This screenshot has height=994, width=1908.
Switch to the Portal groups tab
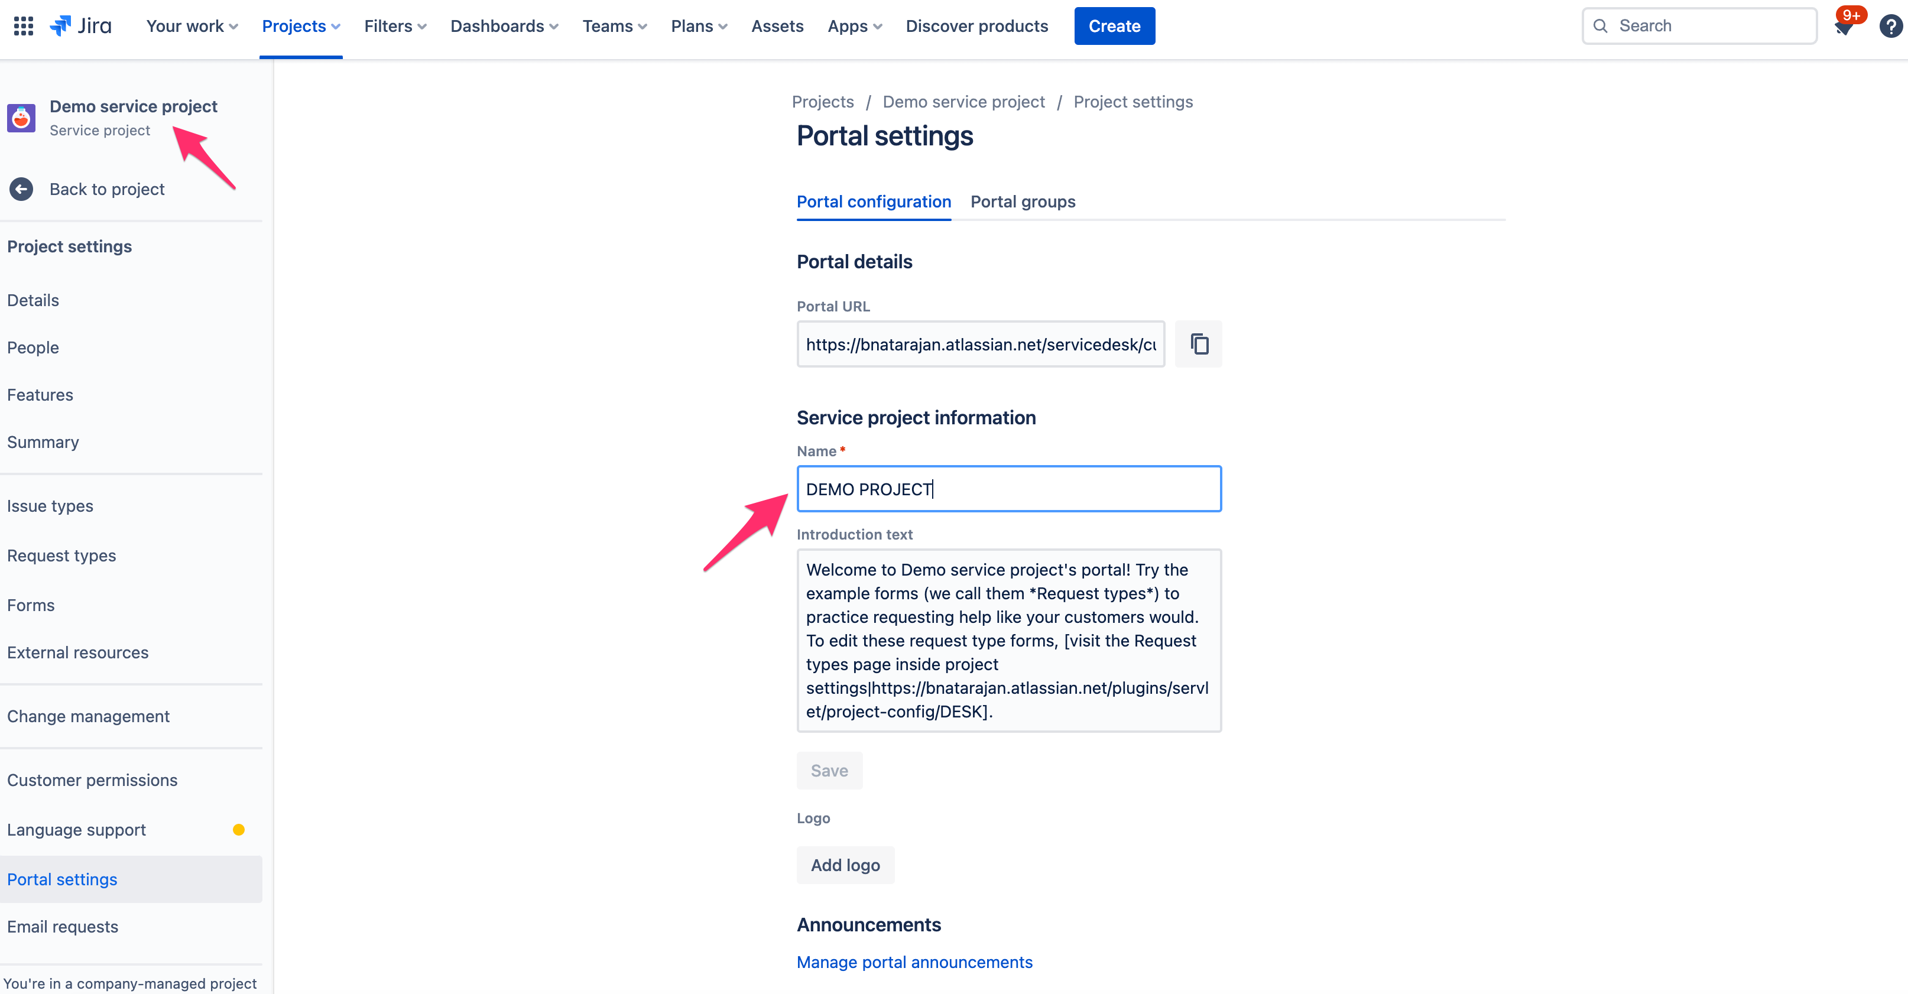(1023, 202)
